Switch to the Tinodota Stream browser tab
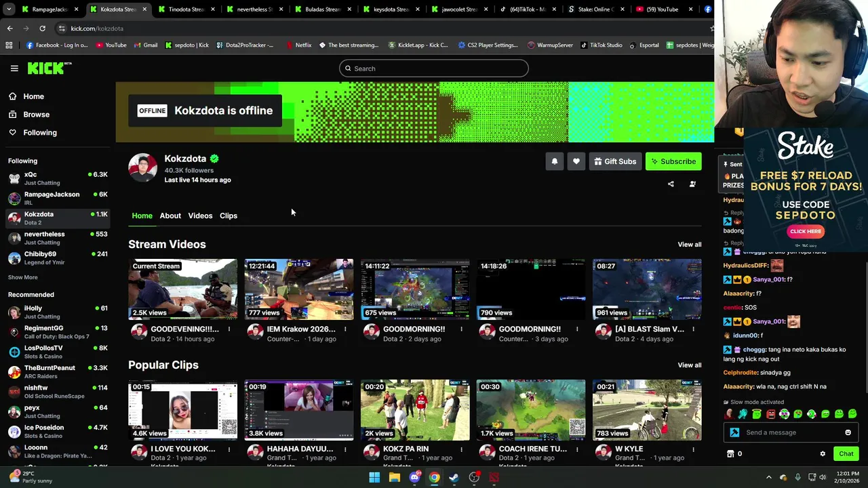 [186, 9]
